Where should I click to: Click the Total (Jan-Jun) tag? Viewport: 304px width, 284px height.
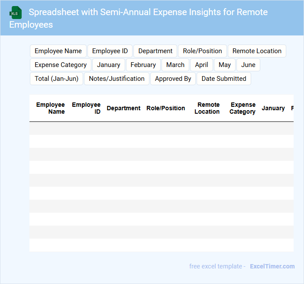56,79
